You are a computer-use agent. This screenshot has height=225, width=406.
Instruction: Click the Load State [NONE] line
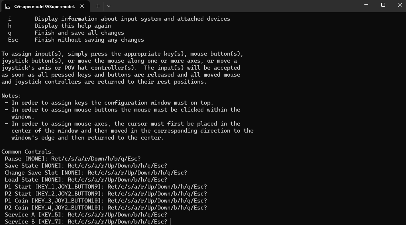point(86,180)
